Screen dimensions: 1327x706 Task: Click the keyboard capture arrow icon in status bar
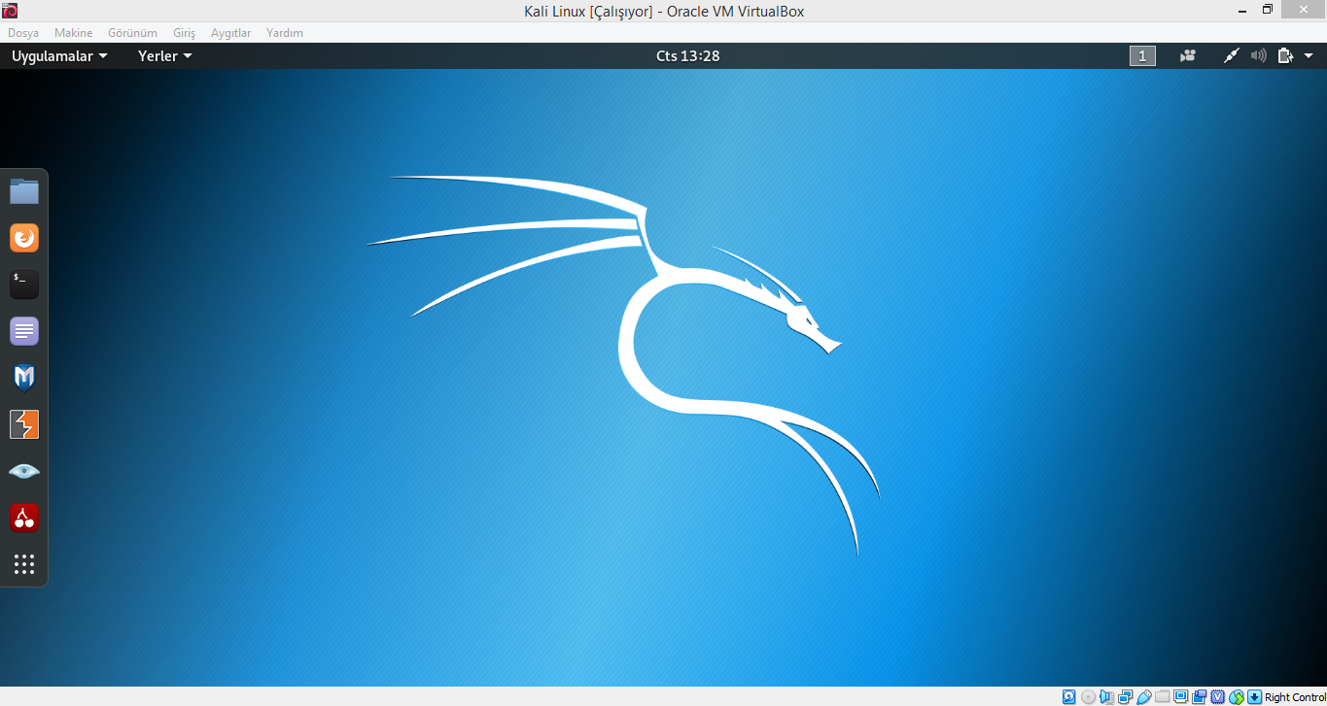coord(1254,697)
